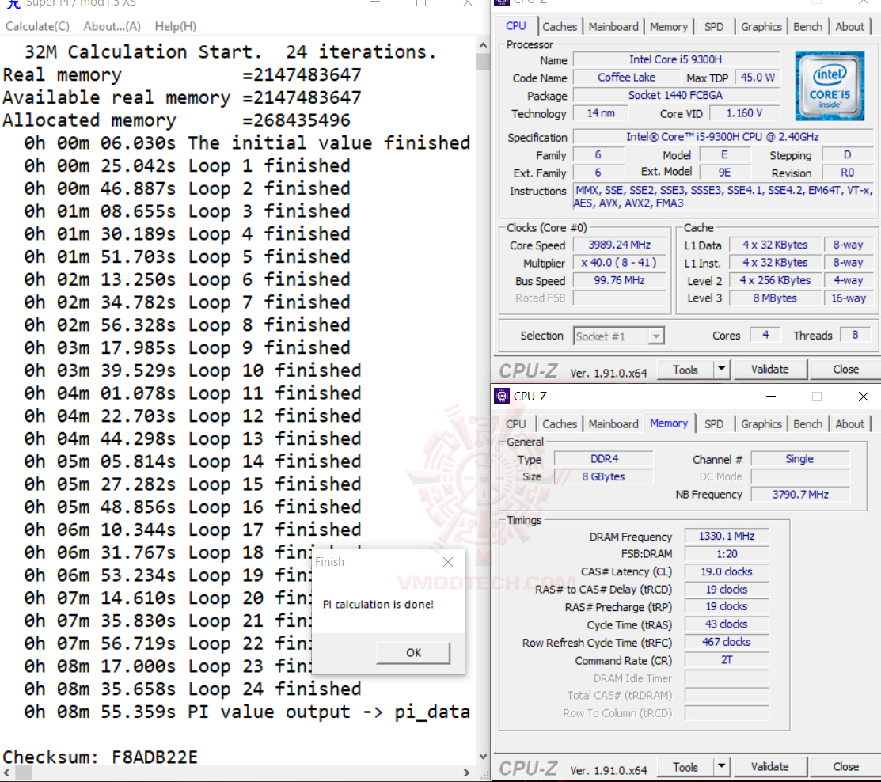Click scroll down arrow in Super PI
The image size is (881, 782).
pos(483,757)
